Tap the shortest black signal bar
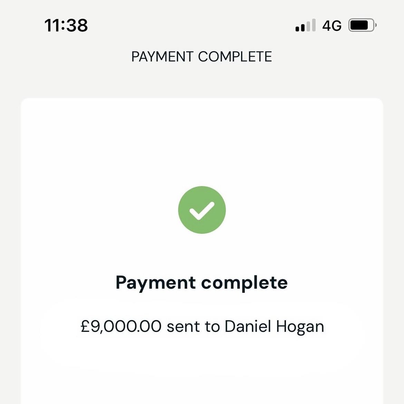This screenshot has height=404, width=404. 297,29
